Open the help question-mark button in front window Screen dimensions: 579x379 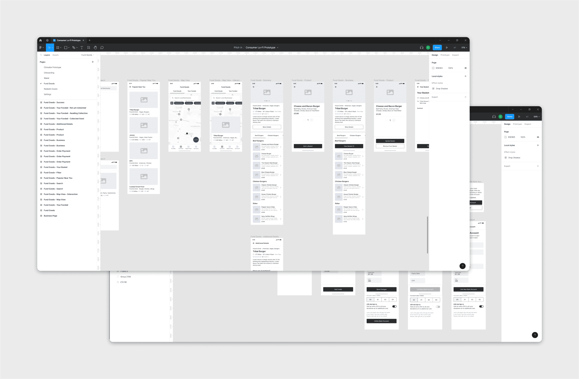pos(462,266)
